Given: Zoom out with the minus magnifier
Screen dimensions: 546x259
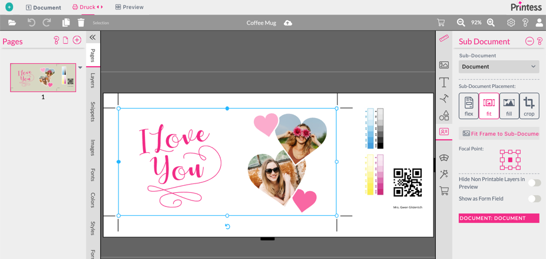Looking at the screenshot, I should [461, 22].
